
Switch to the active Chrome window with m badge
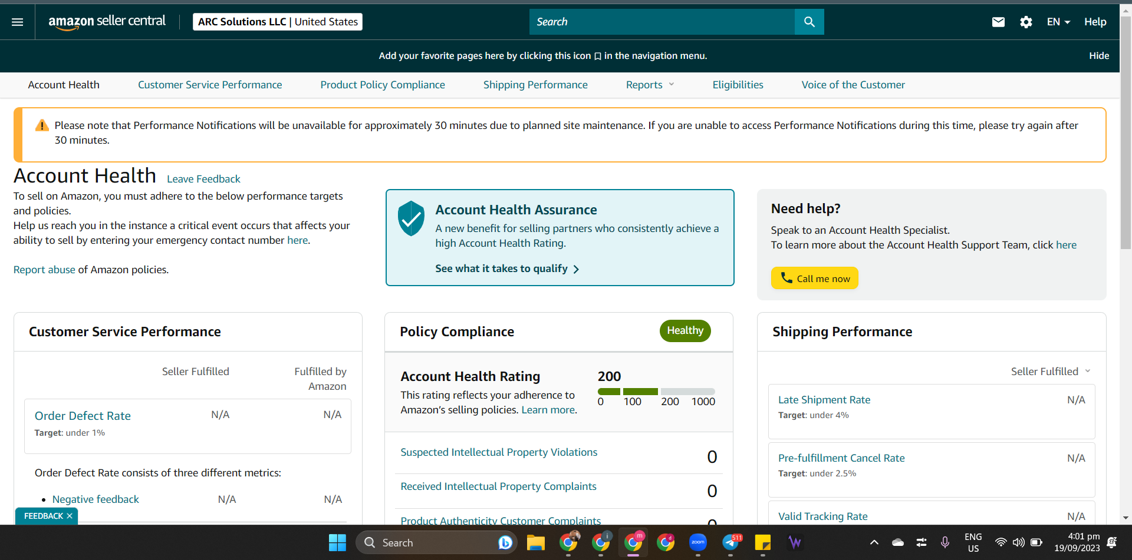(x=633, y=542)
